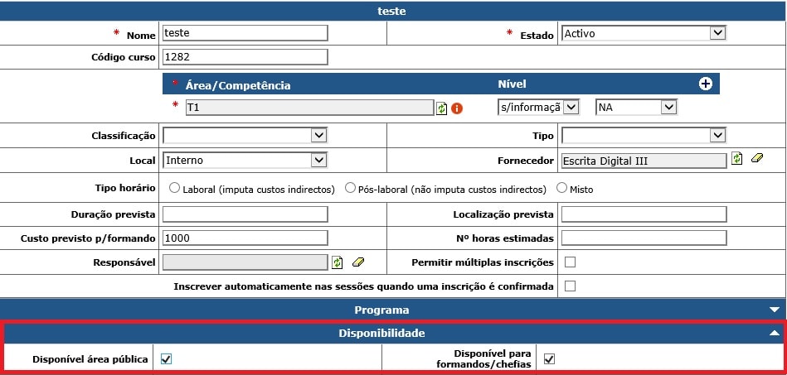The image size is (787, 375).
Task: Click the Tipo horário label
Action: [125, 188]
